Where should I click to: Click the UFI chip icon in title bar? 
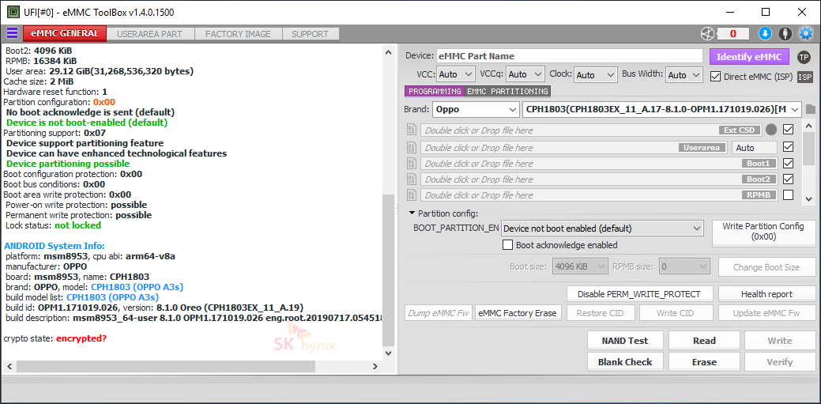13,12
